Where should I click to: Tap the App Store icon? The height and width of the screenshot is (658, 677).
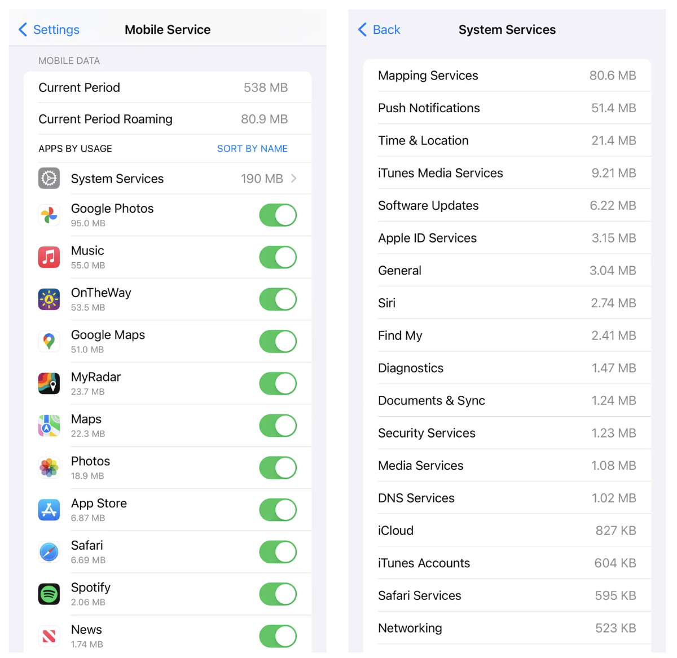pyautogui.click(x=49, y=510)
